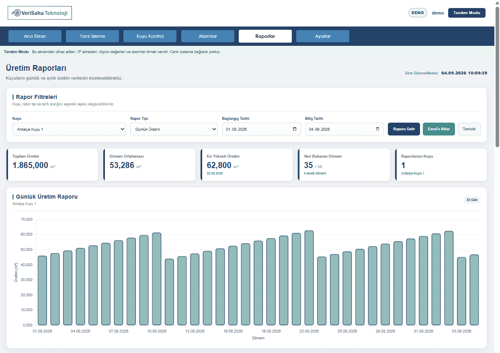Click the VeriSaha Teknoloji logo
Viewport: 500px width, 353px height.
(40, 13)
